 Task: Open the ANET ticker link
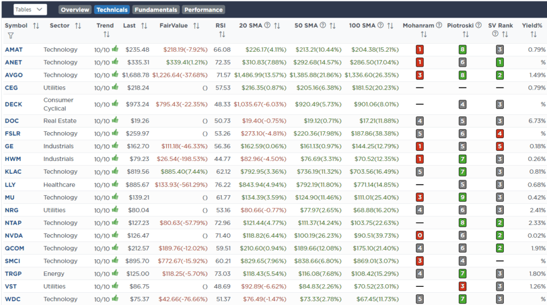pos(13,62)
